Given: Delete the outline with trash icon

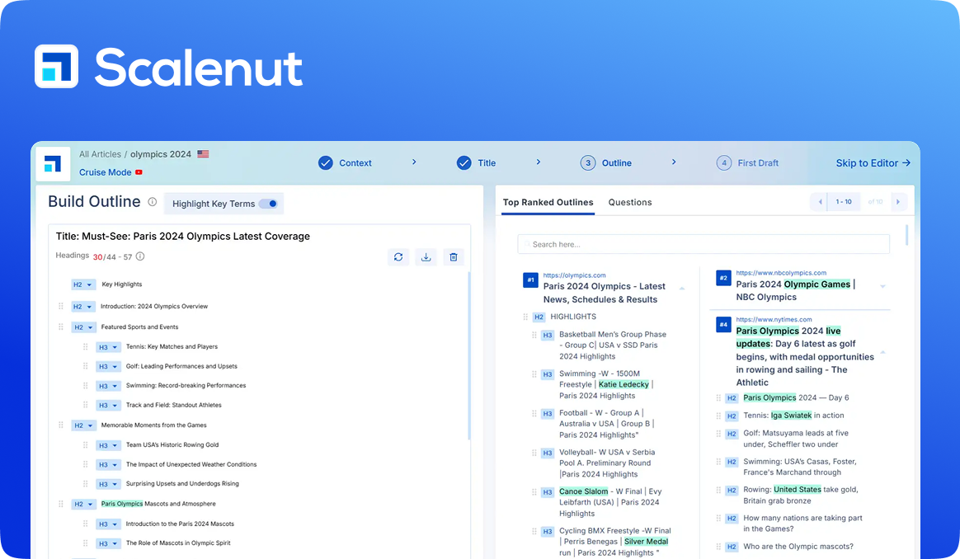Looking at the screenshot, I should [454, 257].
